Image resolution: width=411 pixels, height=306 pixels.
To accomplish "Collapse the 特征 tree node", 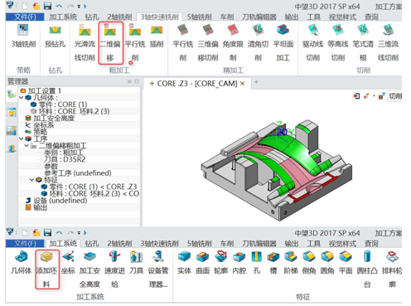I will click(x=31, y=180).
